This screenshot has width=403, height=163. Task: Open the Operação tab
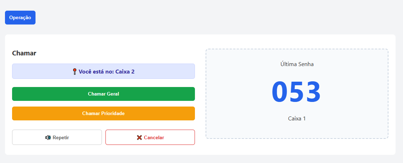tap(20, 17)
